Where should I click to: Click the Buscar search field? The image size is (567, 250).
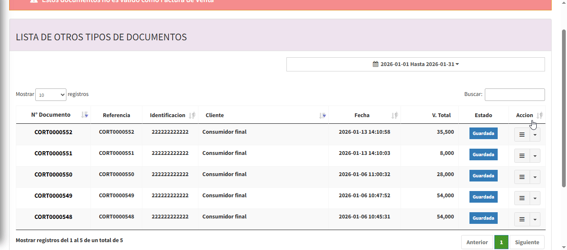pyautogui.click(x=515, y=95)
